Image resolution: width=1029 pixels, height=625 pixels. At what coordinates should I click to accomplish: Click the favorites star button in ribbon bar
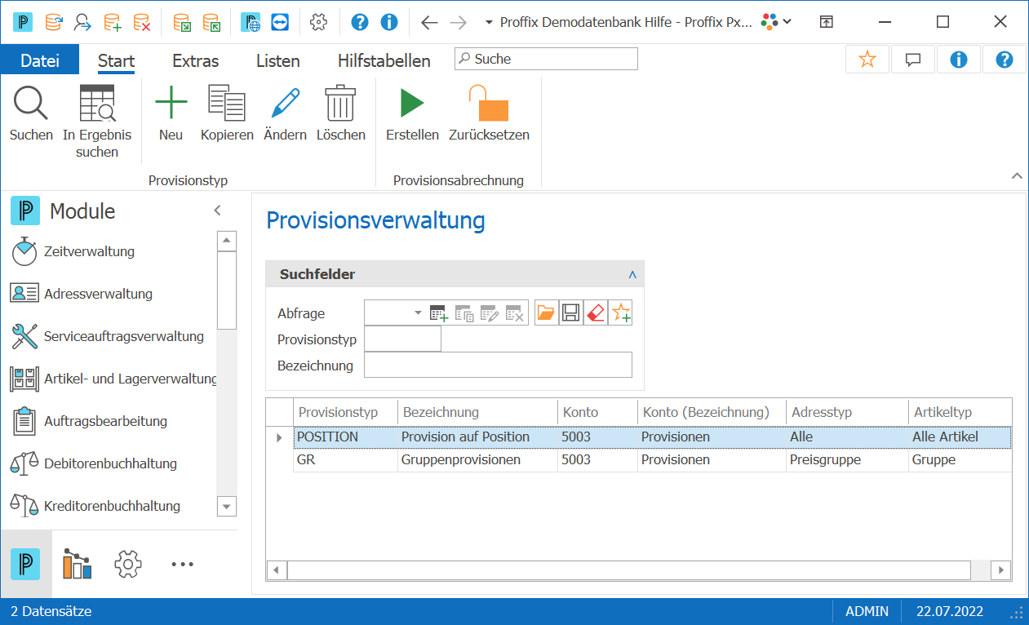(x=867, y=60)
